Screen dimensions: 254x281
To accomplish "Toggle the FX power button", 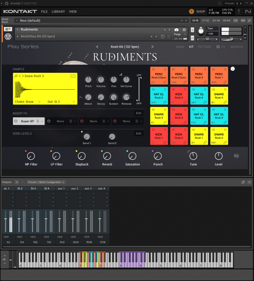I will [x=218, y=47].
